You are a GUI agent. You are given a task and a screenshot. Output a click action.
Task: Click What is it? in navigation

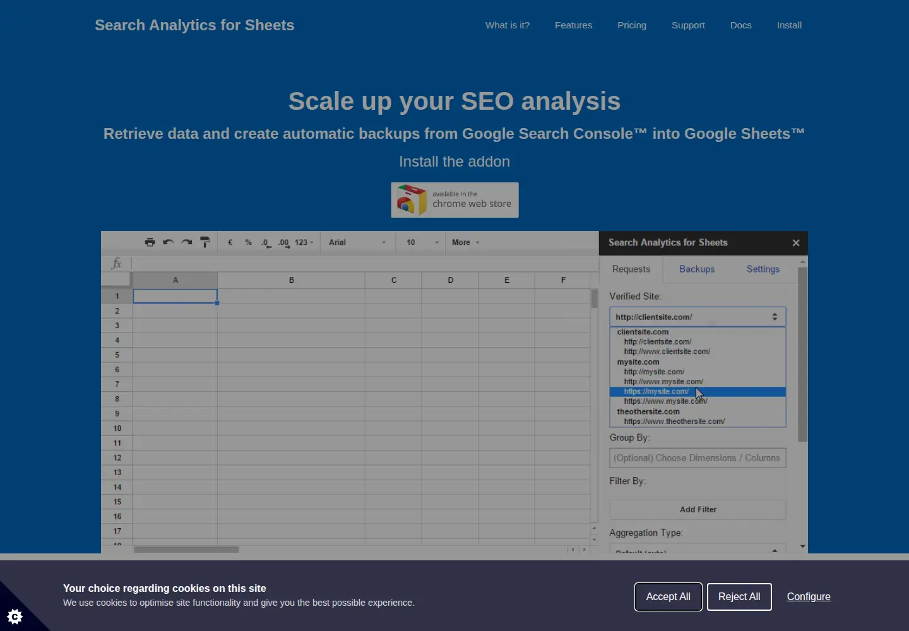tap(508, 25)
